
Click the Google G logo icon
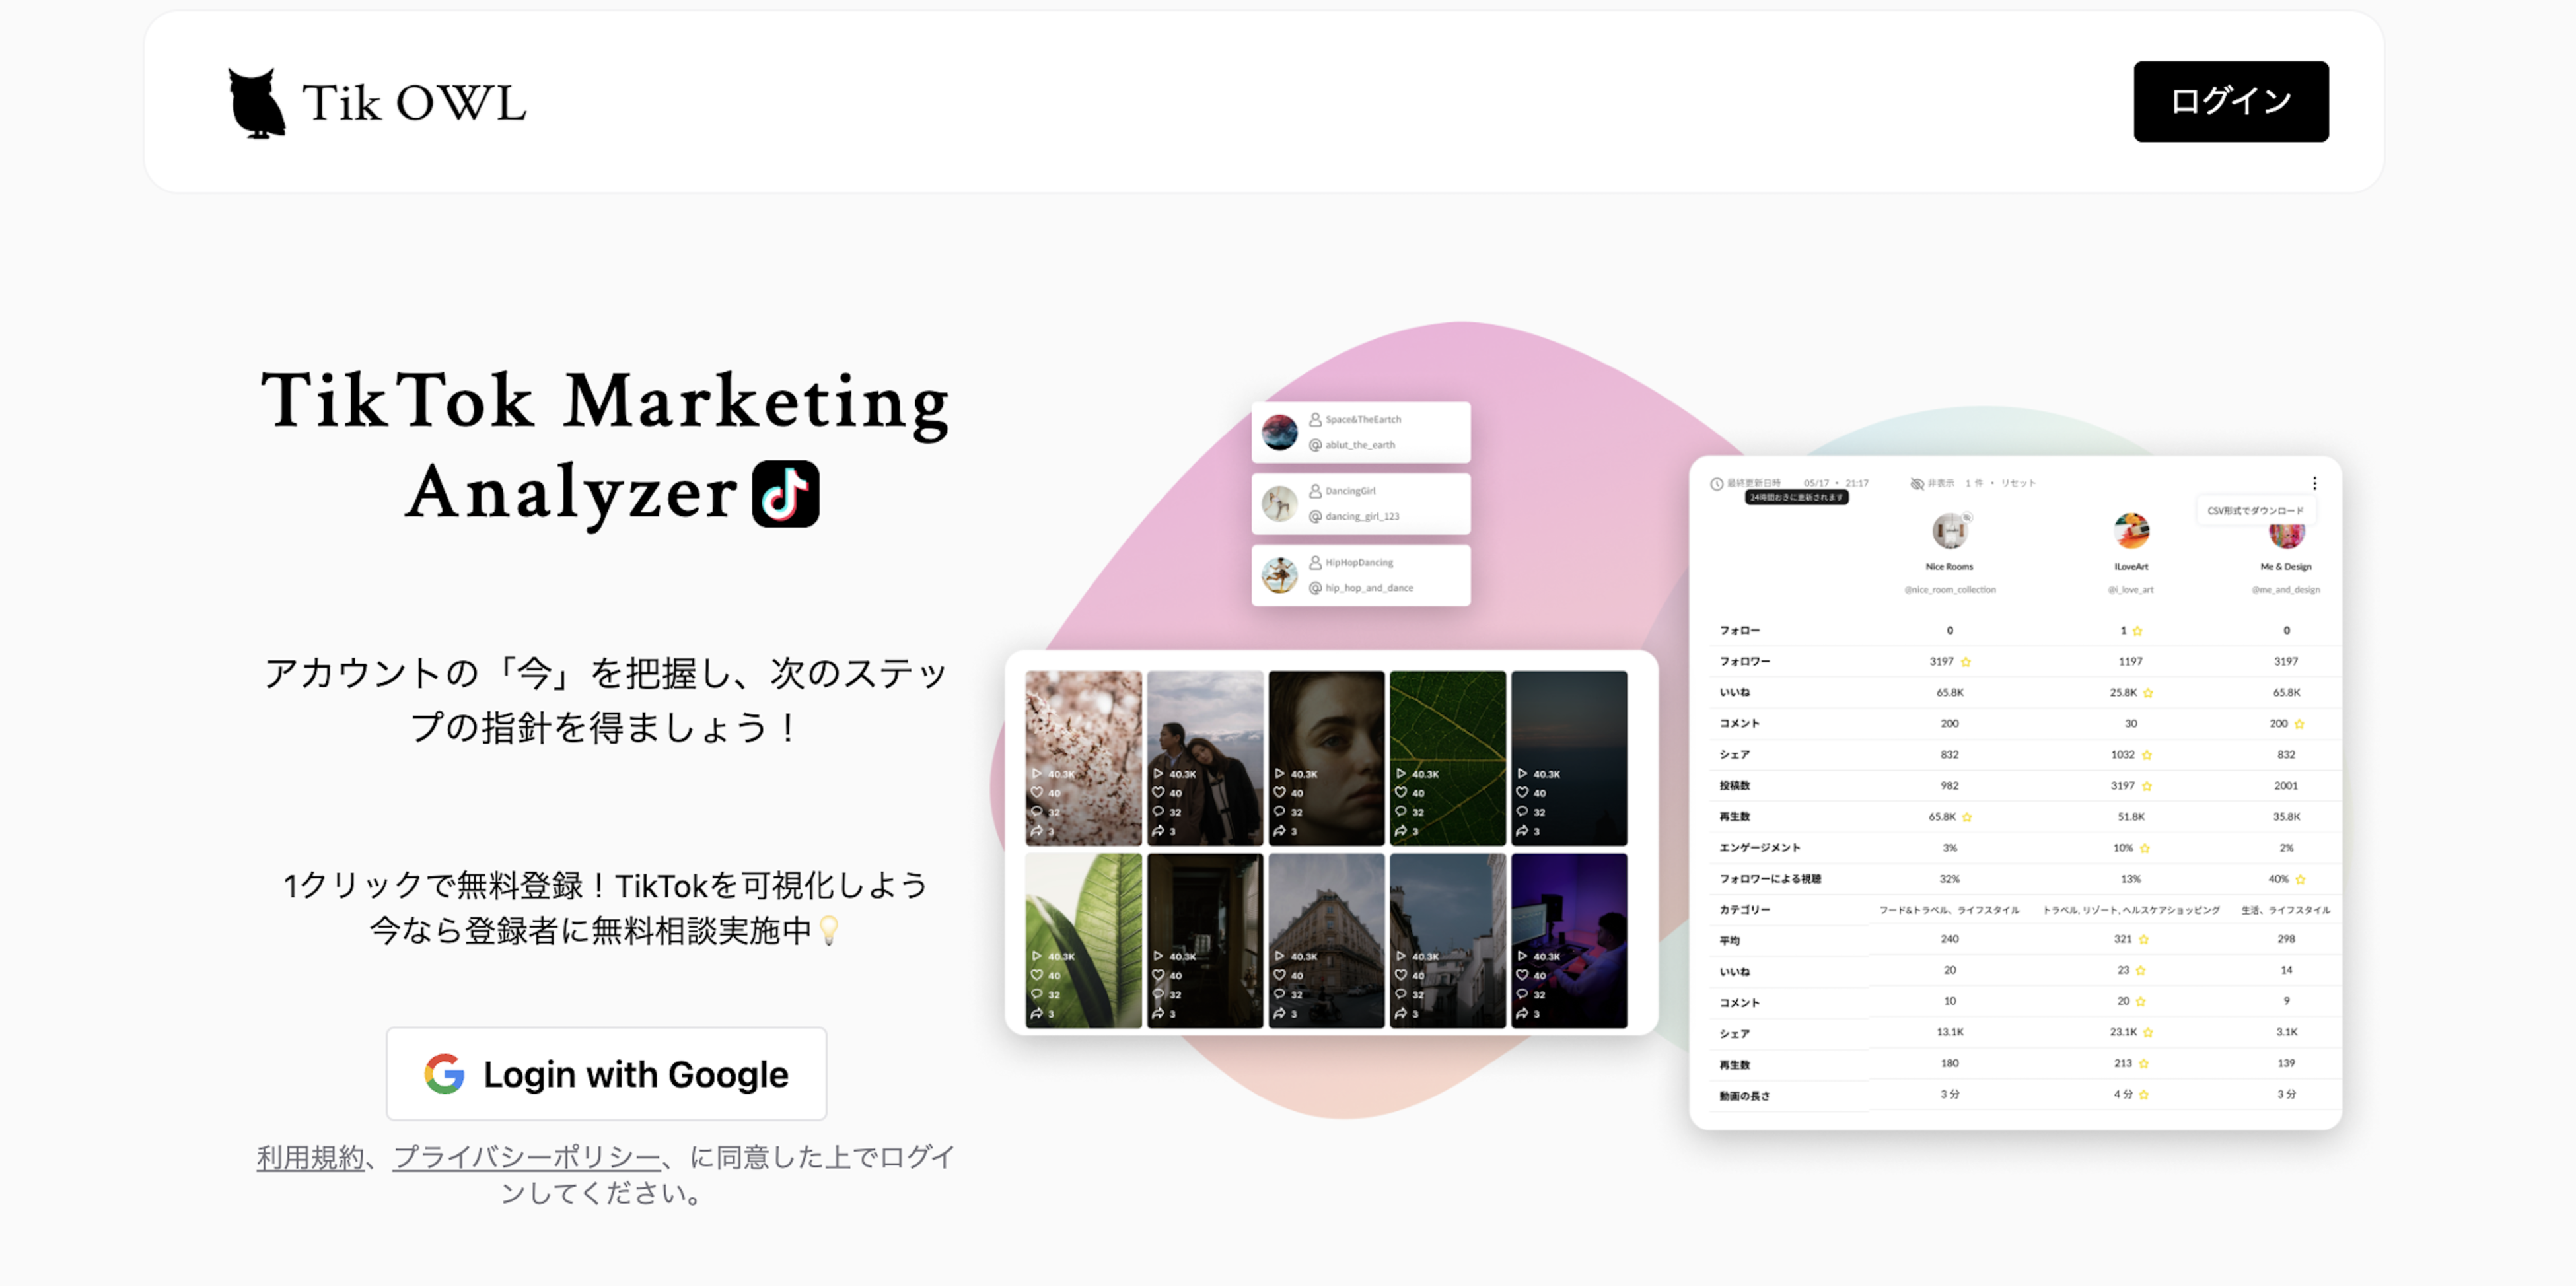[x=444, y=1073]
